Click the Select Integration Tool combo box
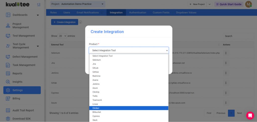257x122 pixels. (129, 50)
